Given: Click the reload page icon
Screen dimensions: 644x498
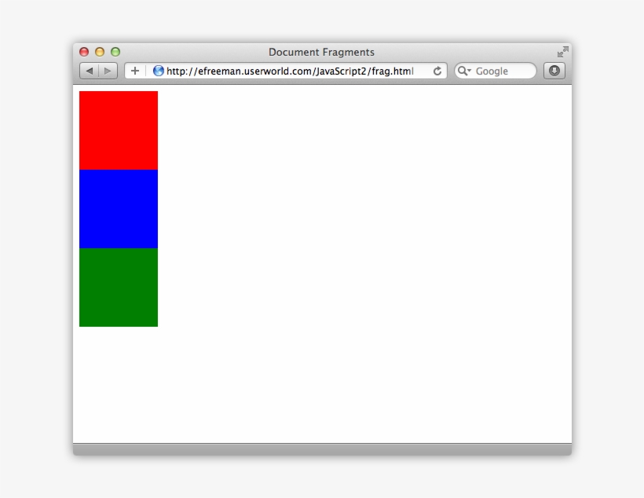Looking at the screenshot, I should [437, 70].
